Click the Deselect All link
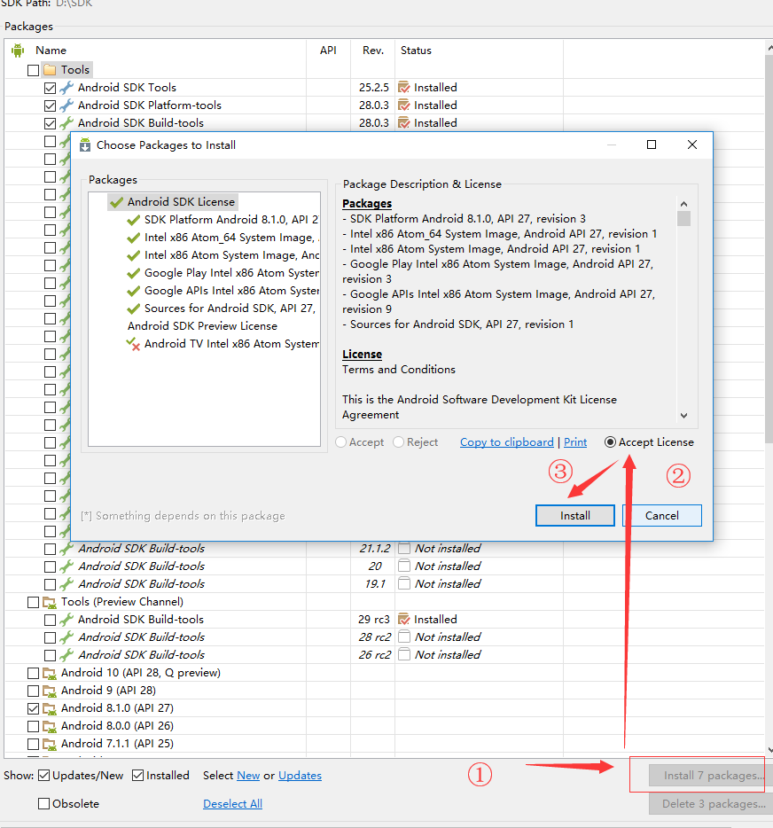The width and height of the screenshot is (773, 828). (233, 804)
